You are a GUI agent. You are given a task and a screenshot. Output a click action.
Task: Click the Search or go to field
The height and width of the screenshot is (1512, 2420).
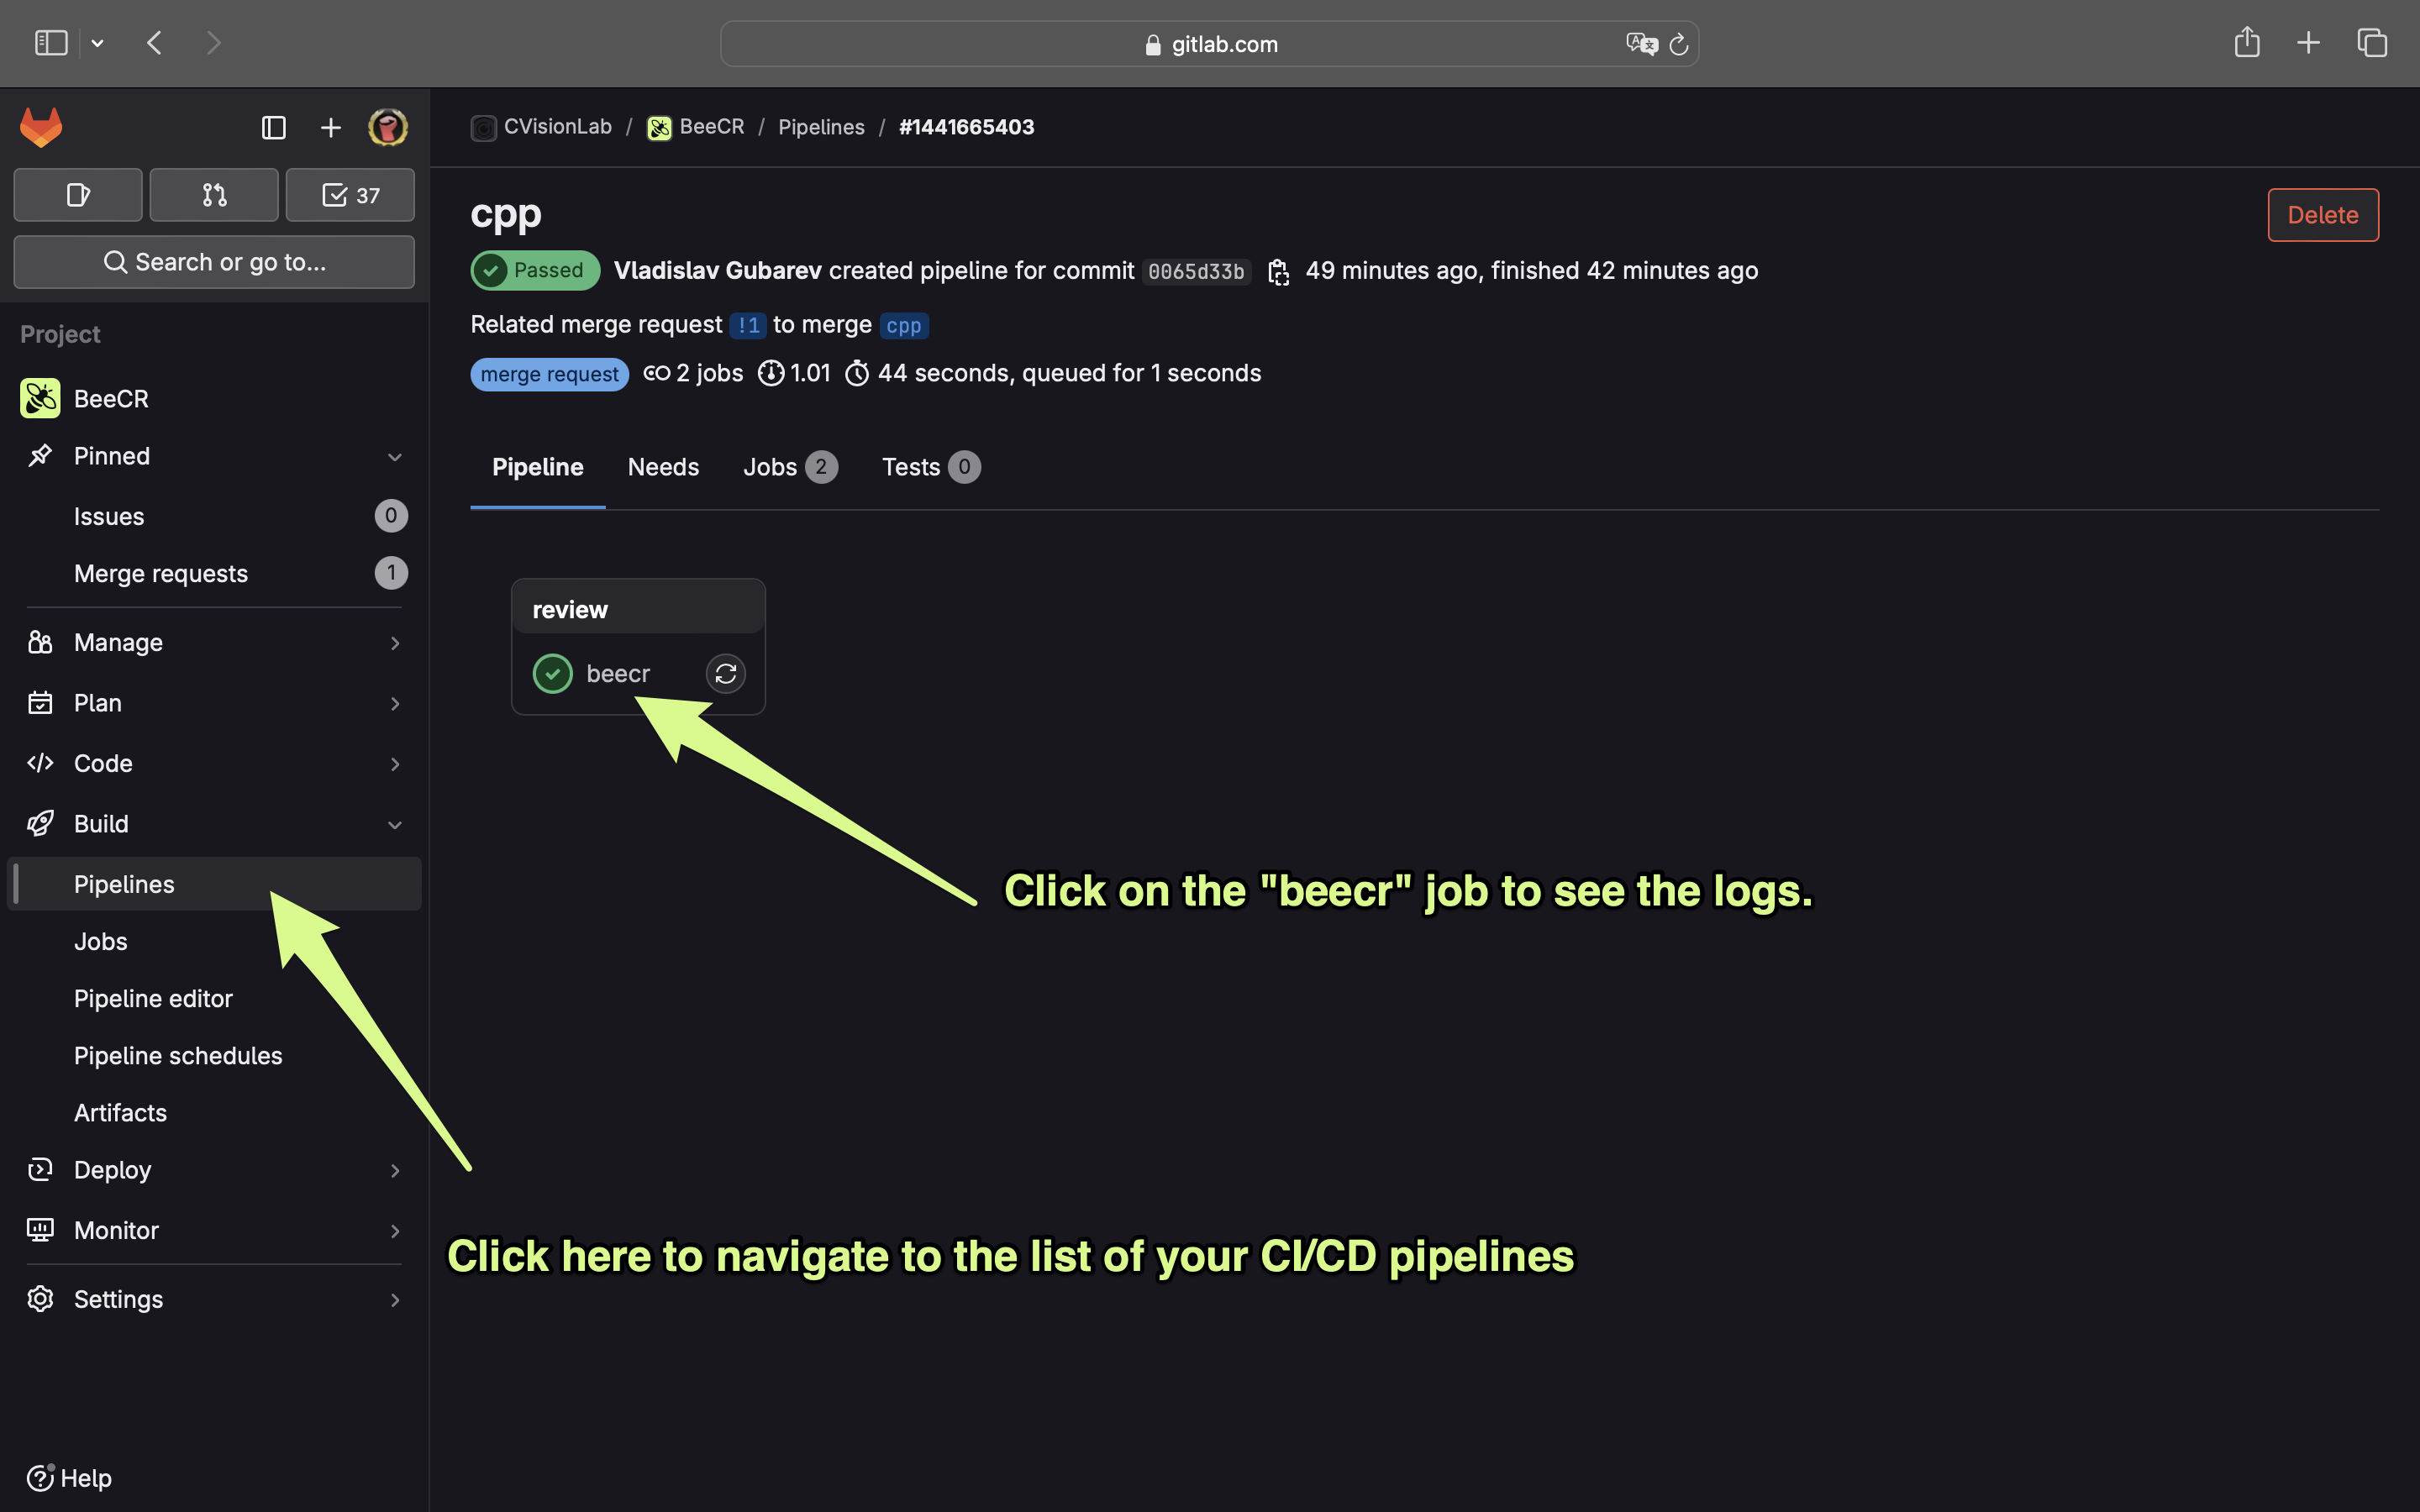[214, 262]
